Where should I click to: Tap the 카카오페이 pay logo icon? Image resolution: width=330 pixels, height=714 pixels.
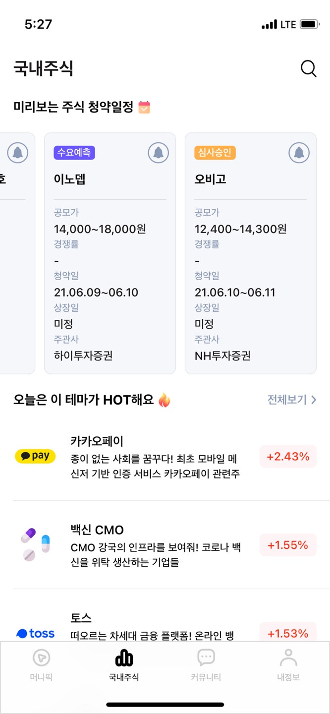[x=35, y=456]
